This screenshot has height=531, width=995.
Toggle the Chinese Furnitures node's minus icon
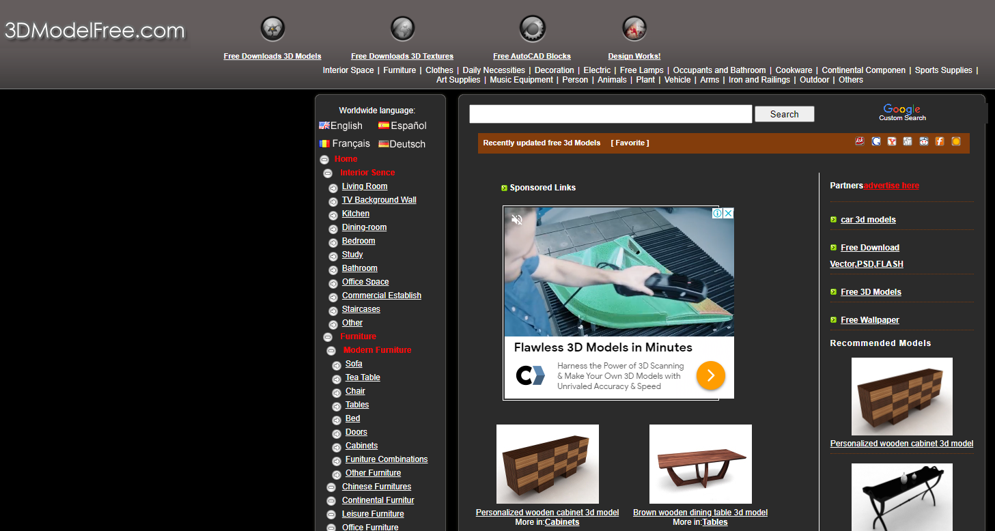coord(331,487)
